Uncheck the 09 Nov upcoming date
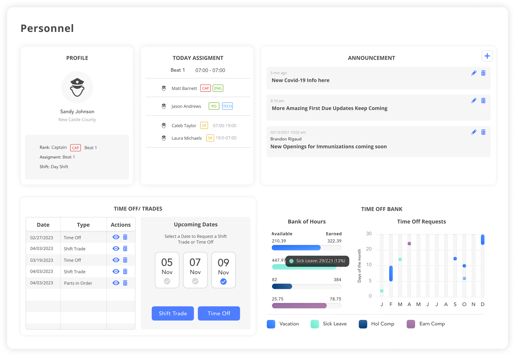This screenshot has width=515, height=356. point(224,282)
